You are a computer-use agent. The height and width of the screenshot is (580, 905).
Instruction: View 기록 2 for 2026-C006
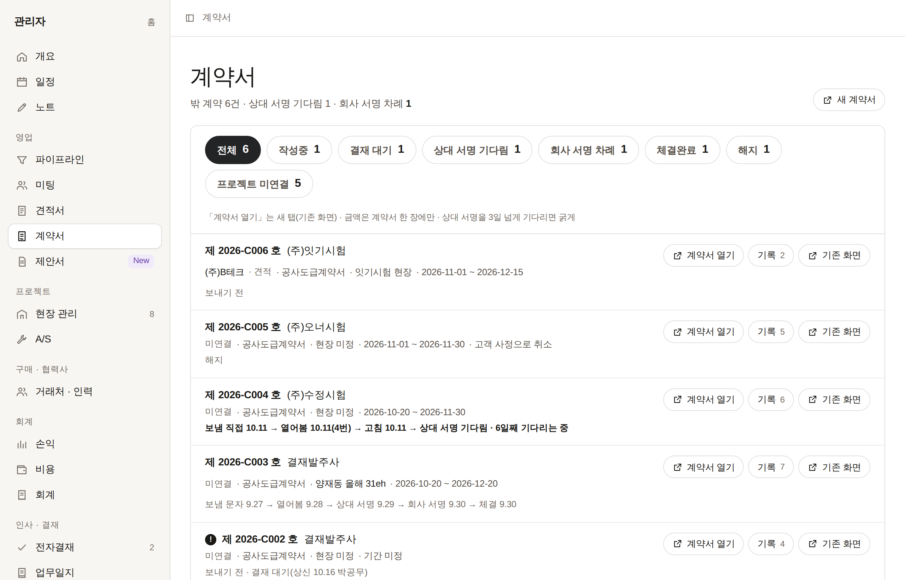(771, 255)
